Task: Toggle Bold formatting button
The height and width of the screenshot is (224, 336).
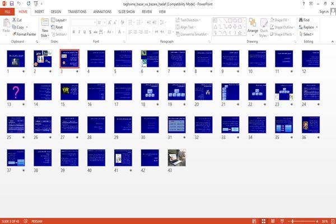Action: click(x=74, y=32)
